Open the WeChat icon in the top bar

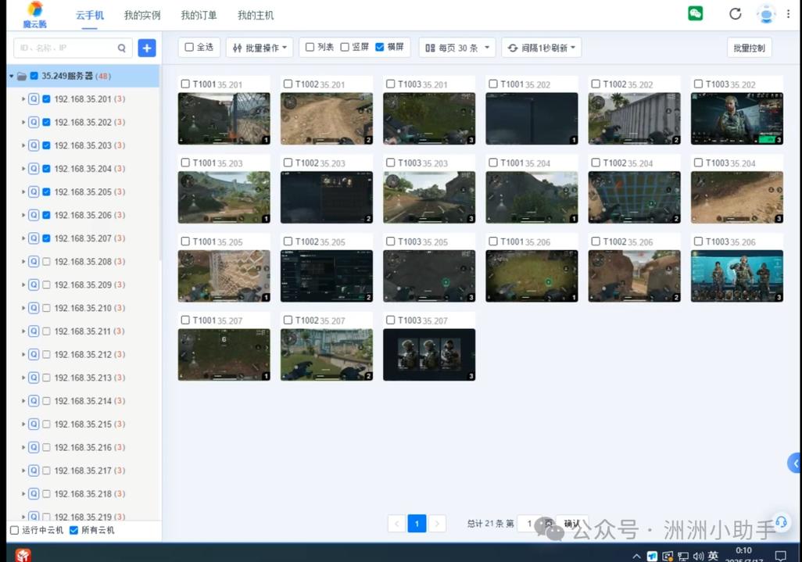[695, 13]
